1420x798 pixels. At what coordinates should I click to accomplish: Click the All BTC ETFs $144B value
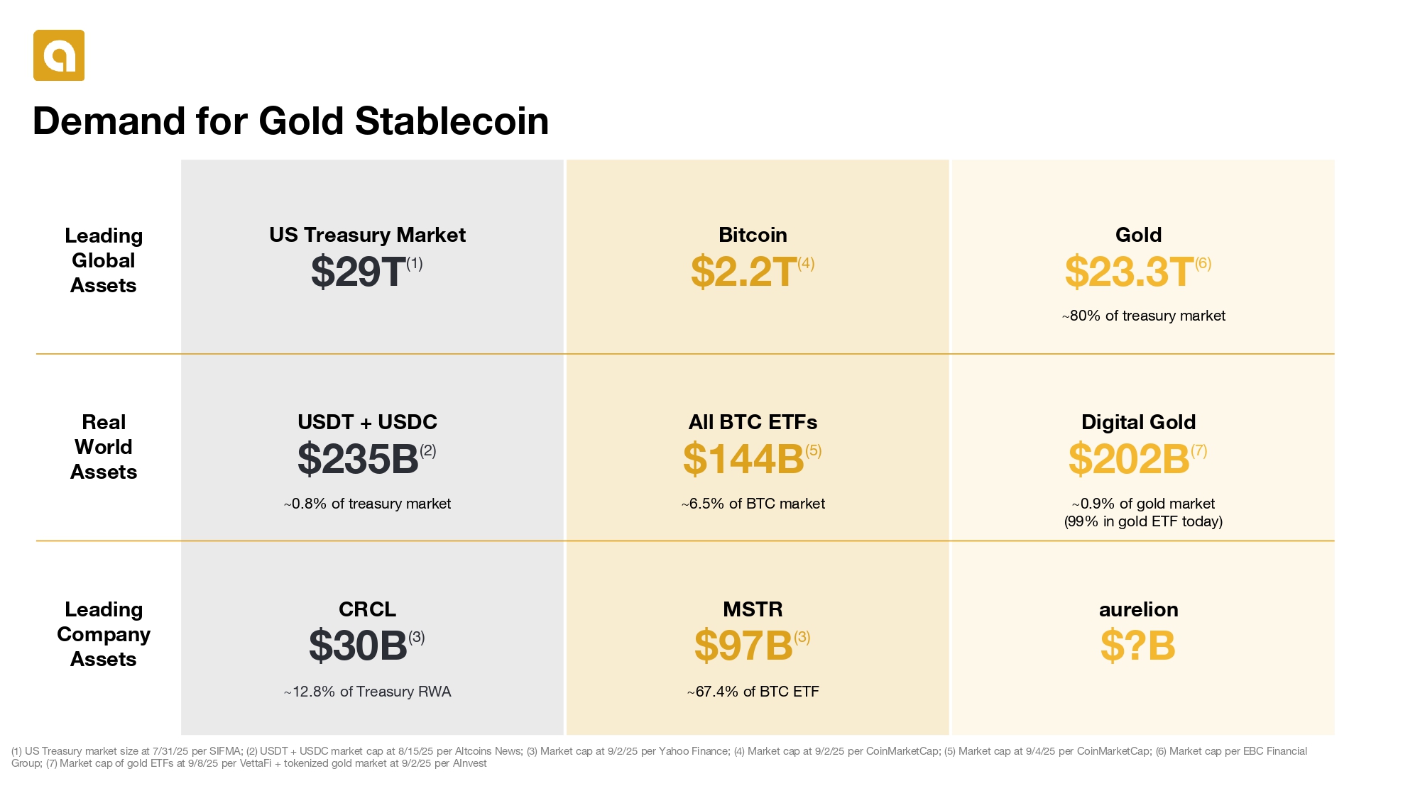744,459
